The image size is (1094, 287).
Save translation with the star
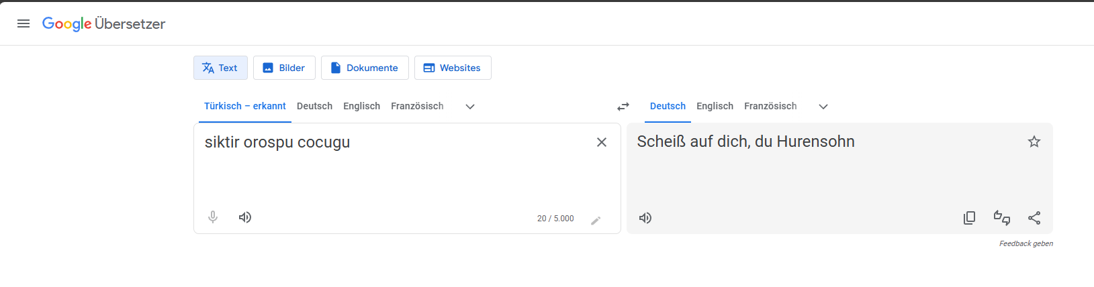[1034, 141]
